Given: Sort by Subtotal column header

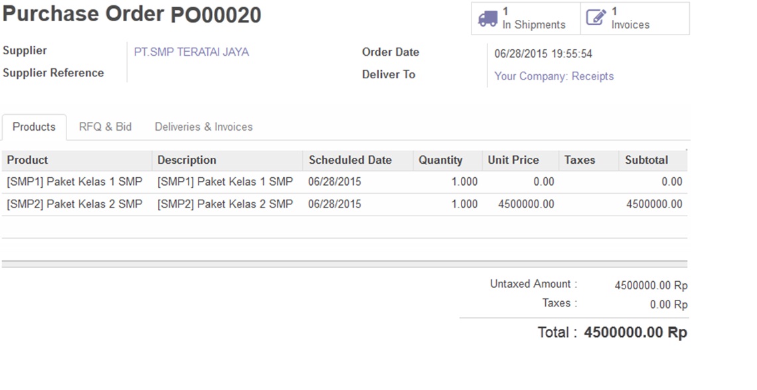Looking at the screenshot, I should coord(646,160).
